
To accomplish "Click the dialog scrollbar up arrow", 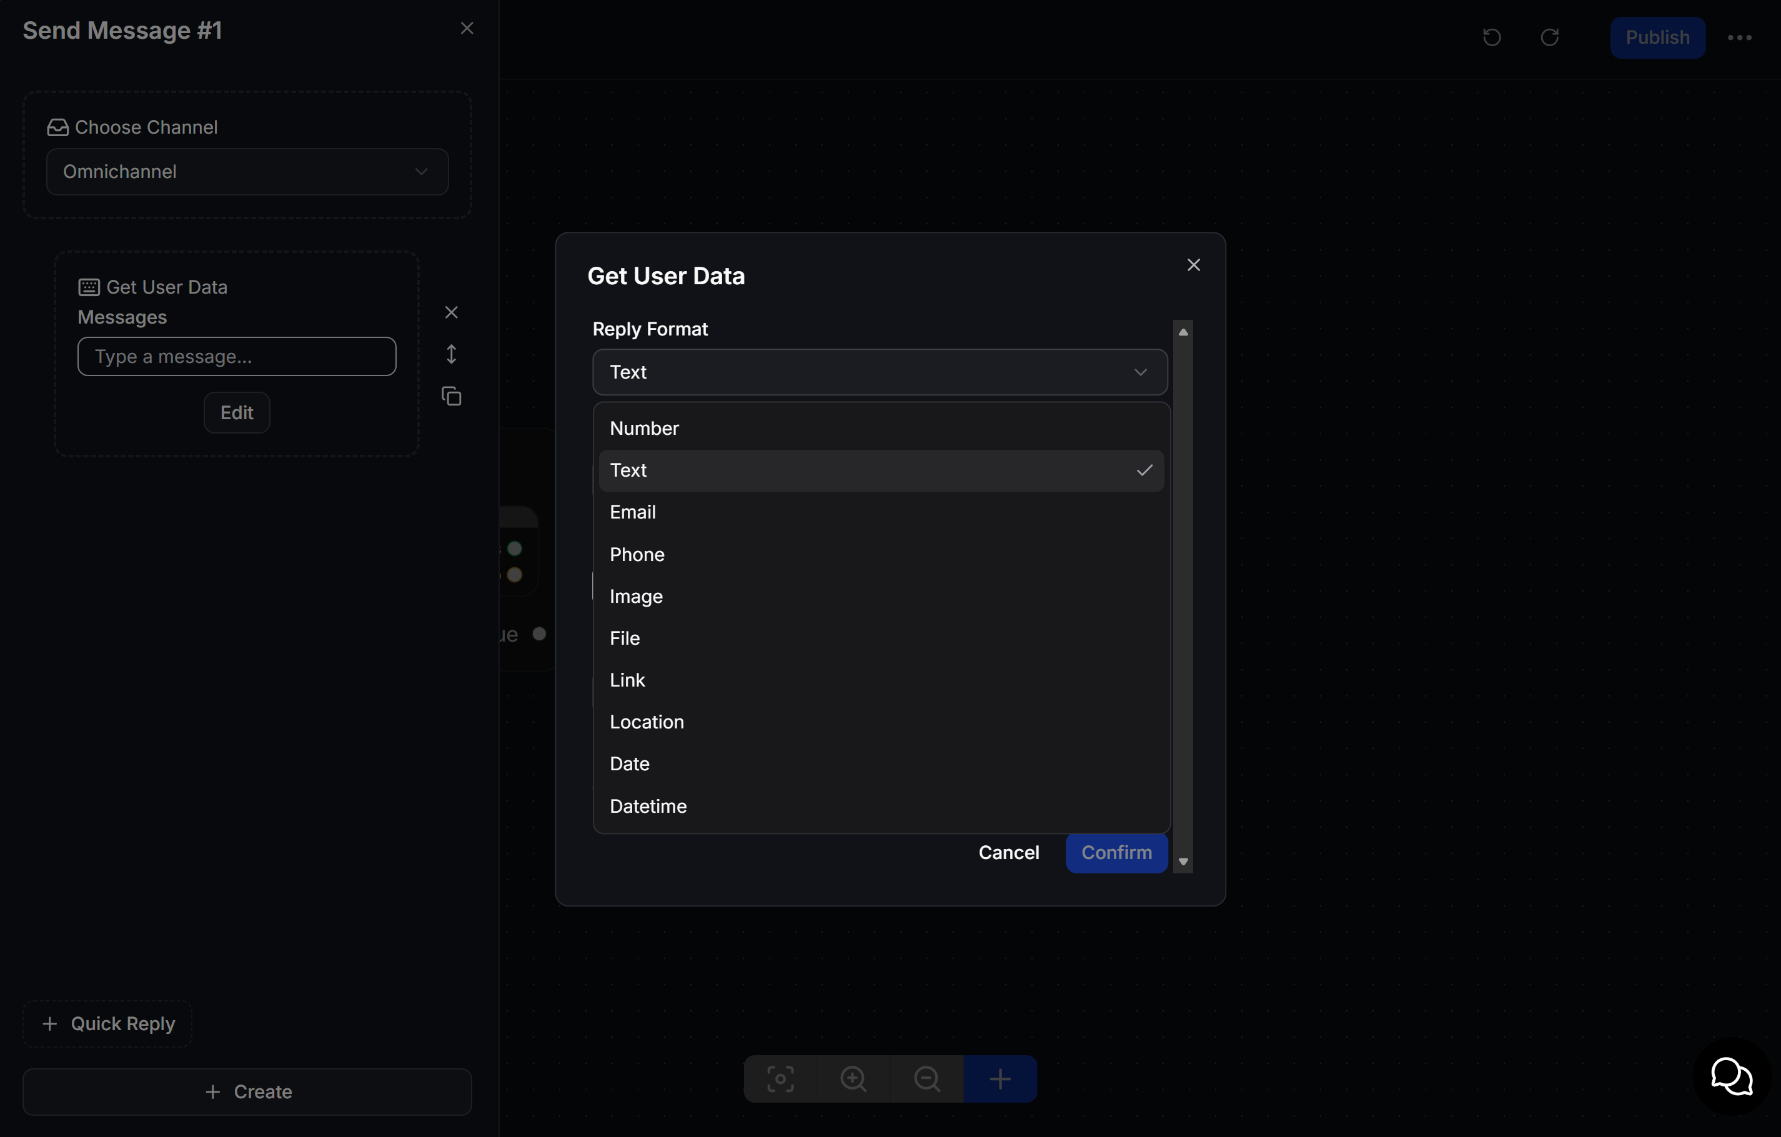I will 1183,332.
